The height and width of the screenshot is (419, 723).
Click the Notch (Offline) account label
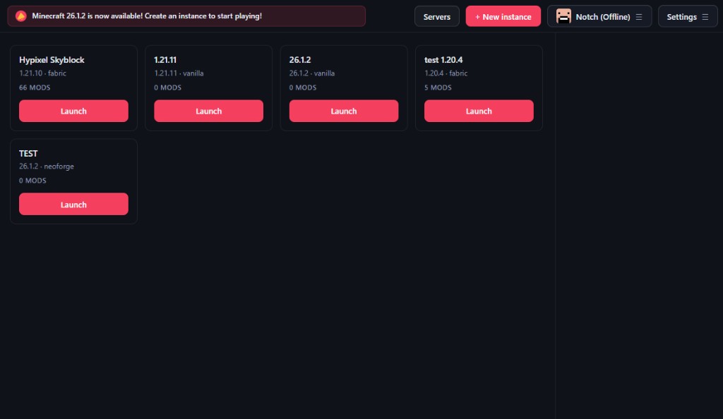603,16
